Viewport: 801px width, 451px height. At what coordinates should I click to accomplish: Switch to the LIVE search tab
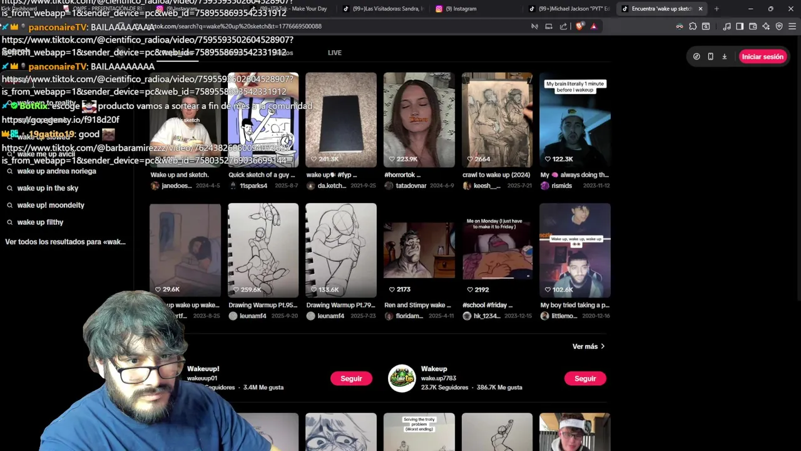335,53
